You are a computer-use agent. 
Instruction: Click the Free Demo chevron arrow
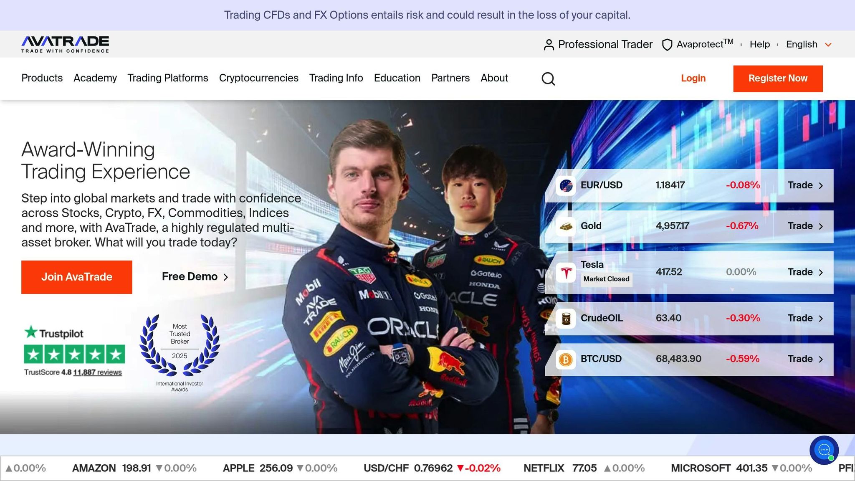tap(226, 277)
